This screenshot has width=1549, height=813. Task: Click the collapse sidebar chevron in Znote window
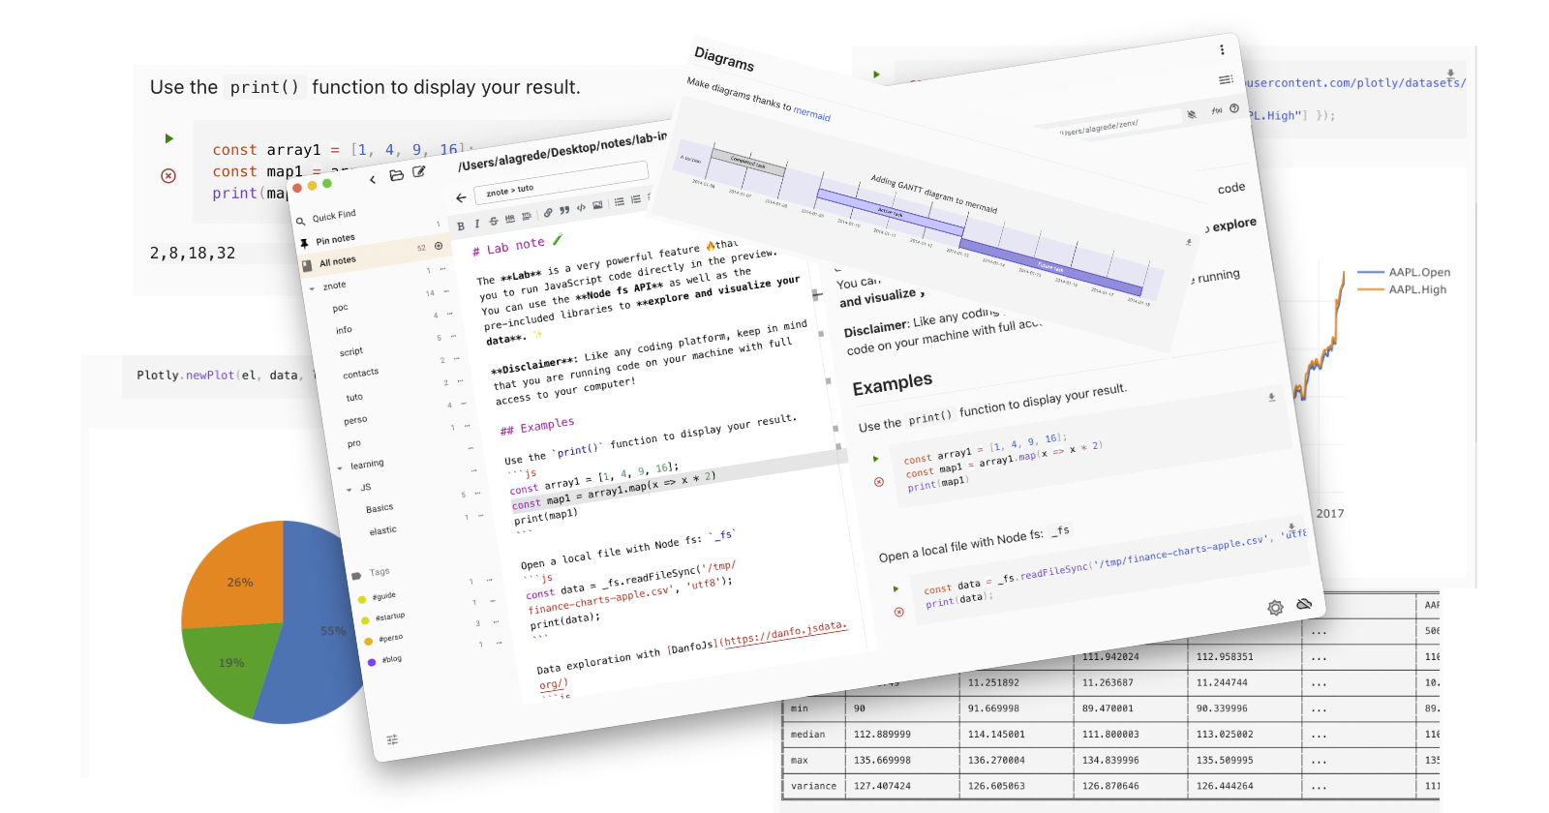tap(373, 179)
